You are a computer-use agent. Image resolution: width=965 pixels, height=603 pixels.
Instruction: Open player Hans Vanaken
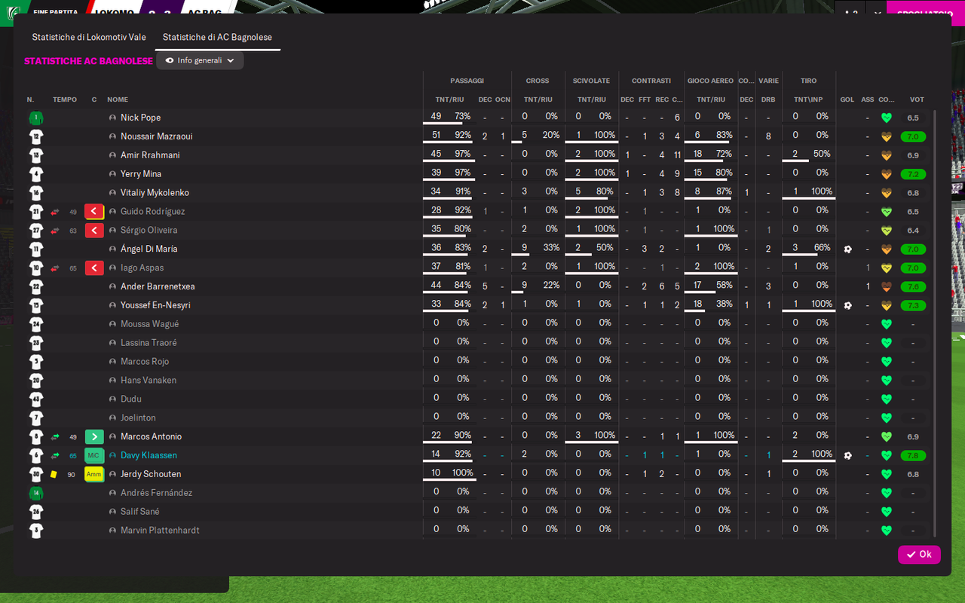click(149, 381)
